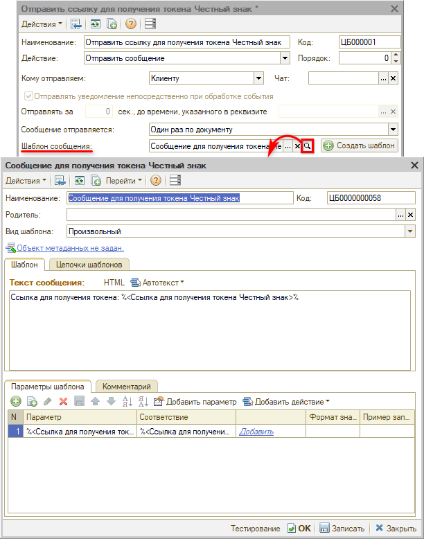Increase Порядок value with up arrow
This screenshot has width=424, height=539.
click(x=395, y=55)
